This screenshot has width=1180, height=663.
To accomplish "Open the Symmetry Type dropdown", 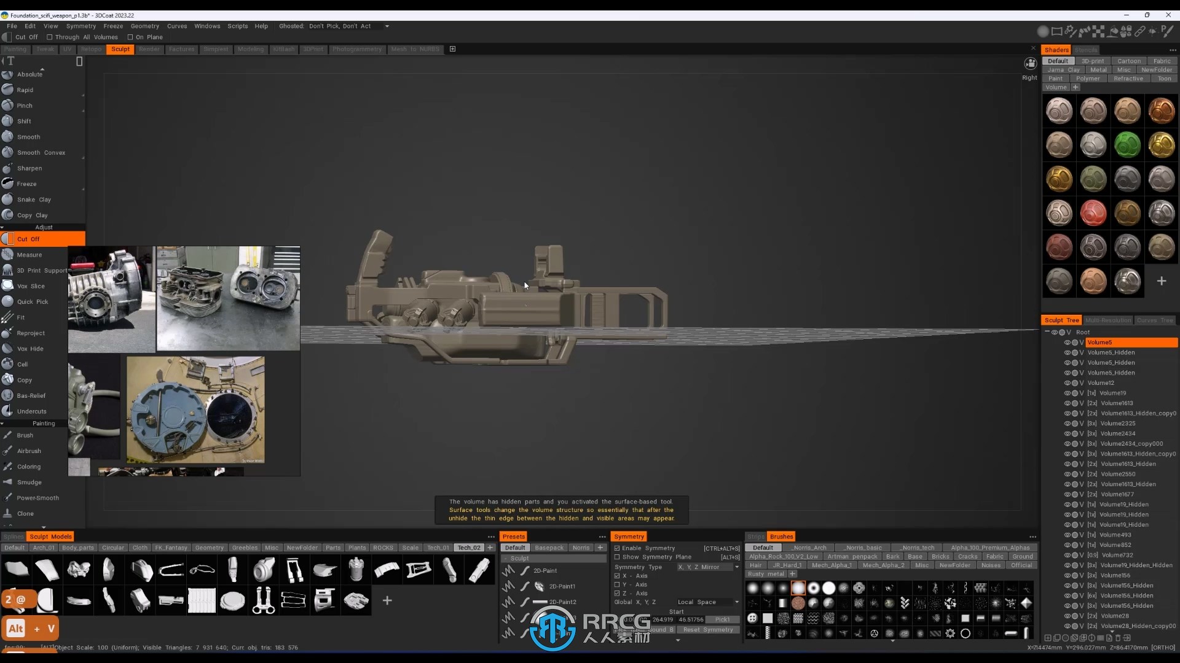I will pyautogui.click(x=708, y=567).
